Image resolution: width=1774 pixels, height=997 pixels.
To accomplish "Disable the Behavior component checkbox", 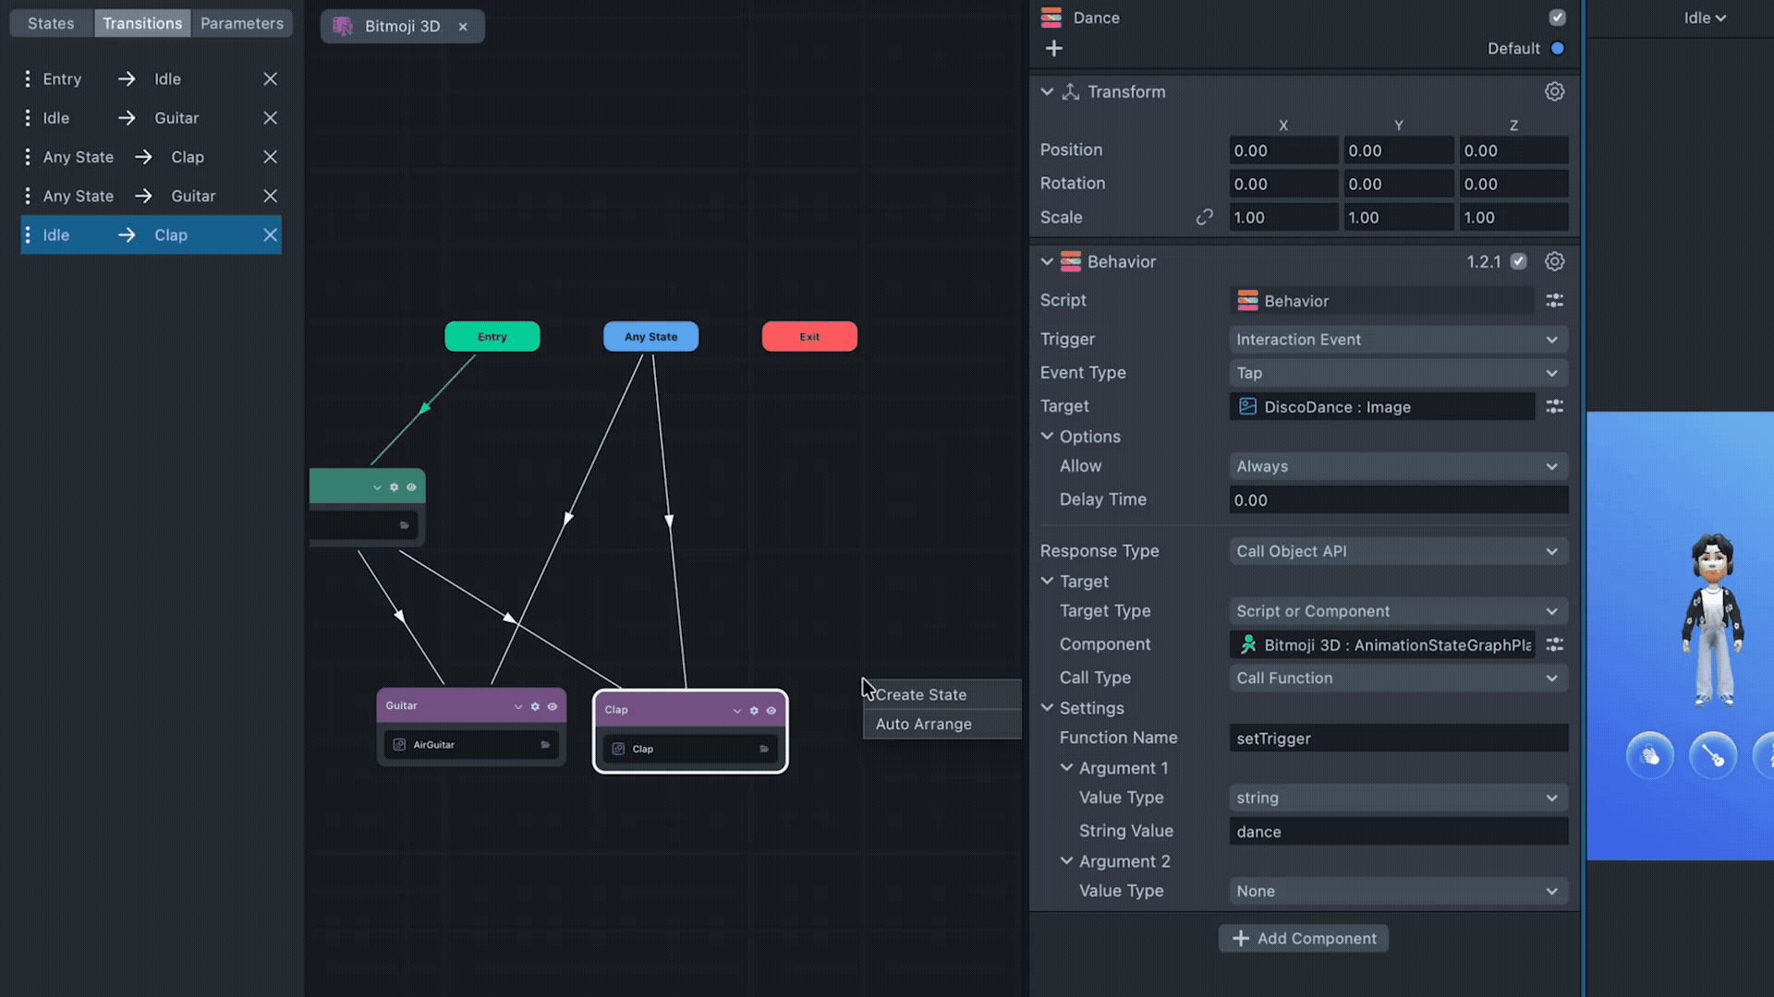I will [1518, 262].
